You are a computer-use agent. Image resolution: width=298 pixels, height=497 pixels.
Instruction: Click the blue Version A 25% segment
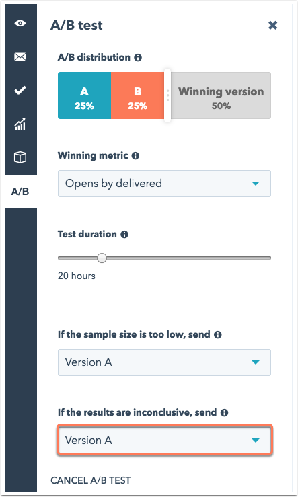tap(84, 95)
